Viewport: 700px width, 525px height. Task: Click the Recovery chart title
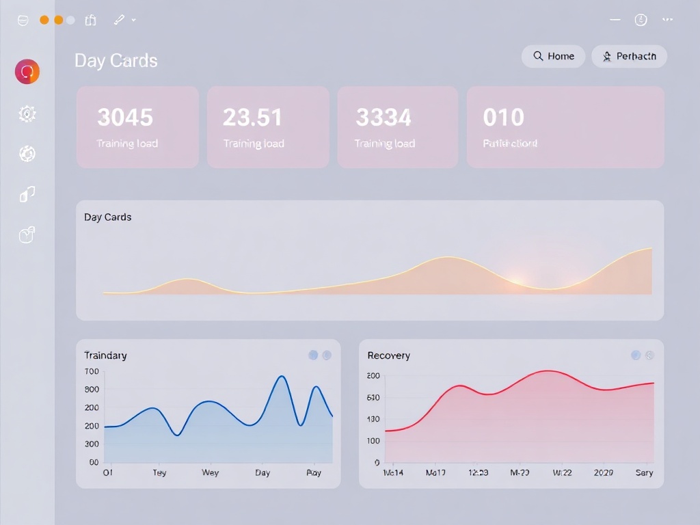tap(388, 355)
